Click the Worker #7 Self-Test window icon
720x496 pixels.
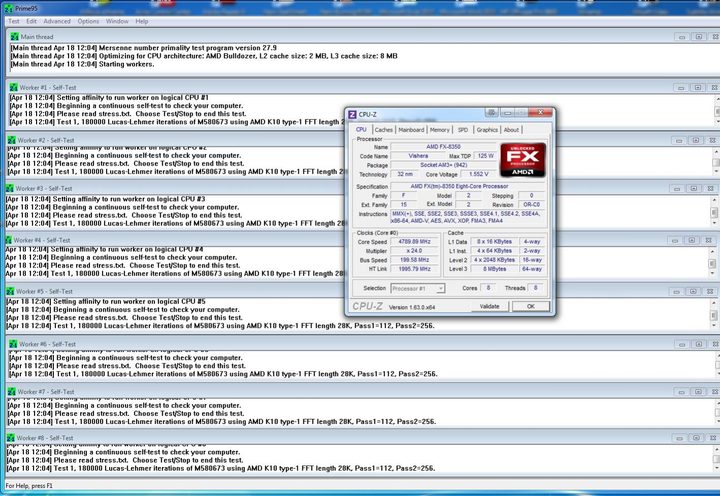coord(11,391)
